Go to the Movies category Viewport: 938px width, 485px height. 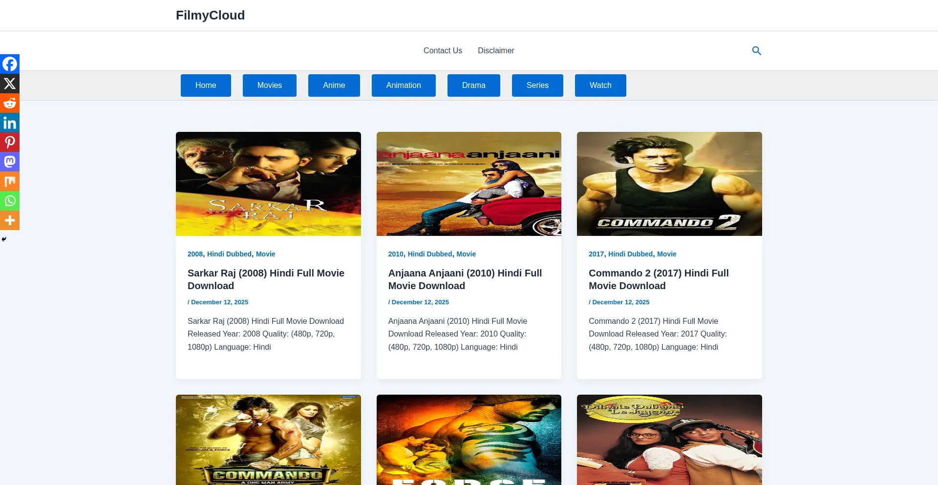coord(269,85)
